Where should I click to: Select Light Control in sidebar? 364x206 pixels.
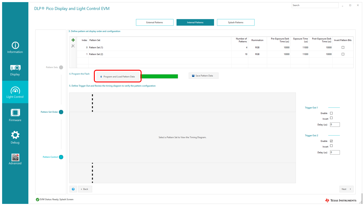15,92
